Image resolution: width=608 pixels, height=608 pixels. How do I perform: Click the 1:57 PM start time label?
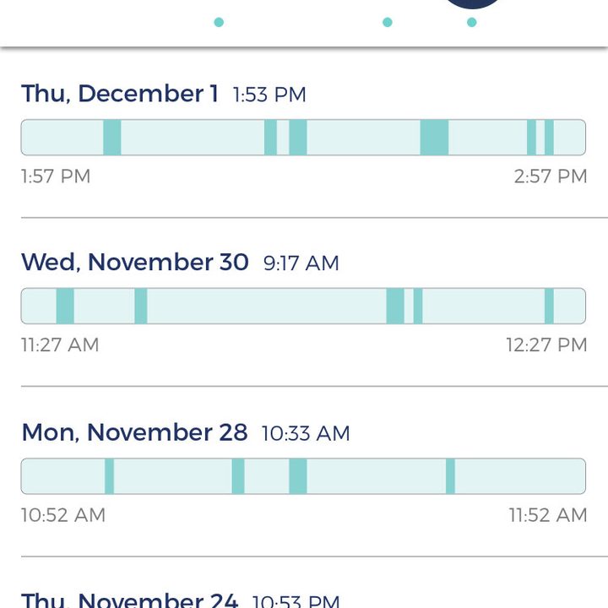coord(56,176)
